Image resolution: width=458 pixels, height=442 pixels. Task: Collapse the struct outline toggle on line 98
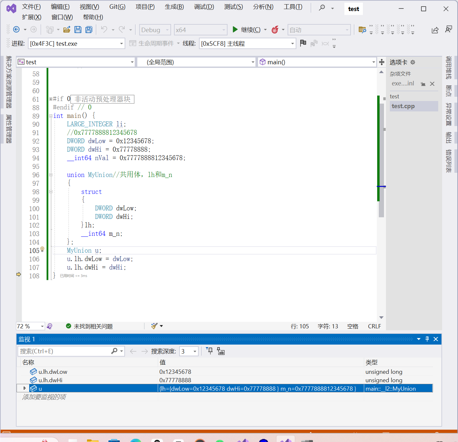(x=51, y=192)
